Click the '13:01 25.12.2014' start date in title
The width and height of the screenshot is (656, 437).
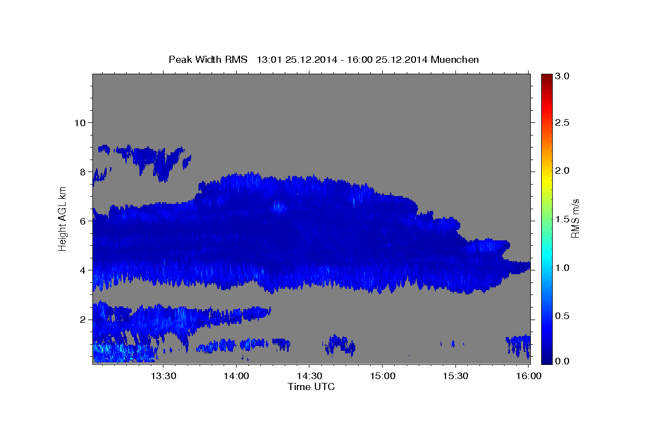coord(296,60)
